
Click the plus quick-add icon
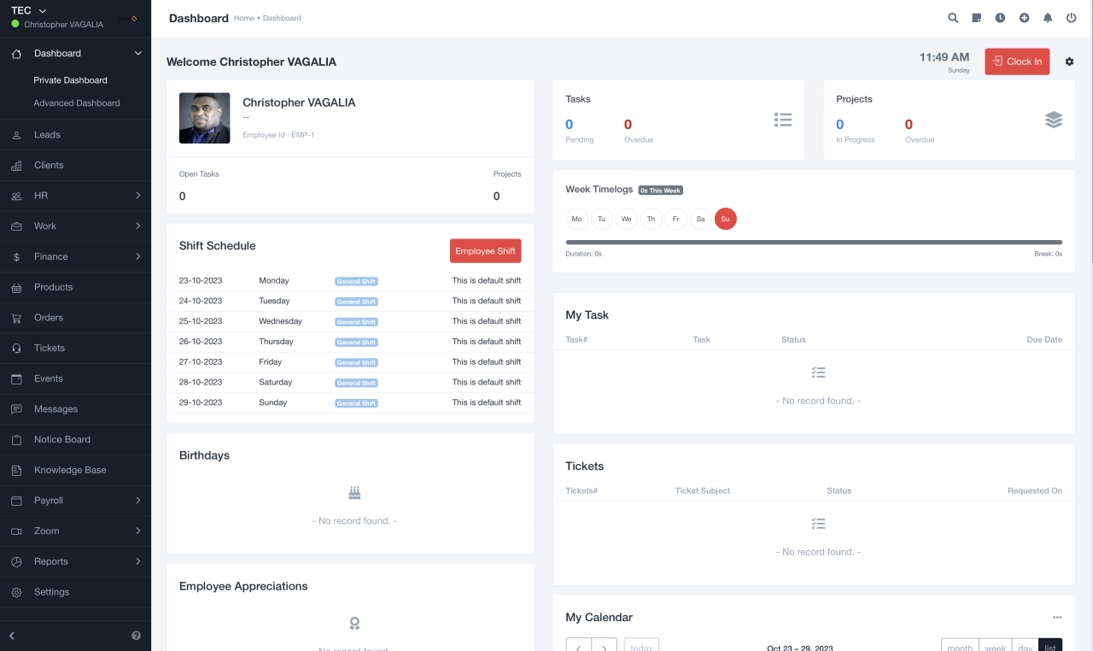click(x=1024, y=18)
